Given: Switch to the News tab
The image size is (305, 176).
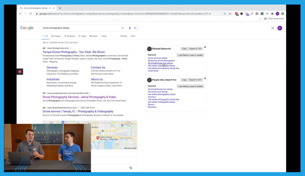Looking at the screenshot, I should pos(93,36).
